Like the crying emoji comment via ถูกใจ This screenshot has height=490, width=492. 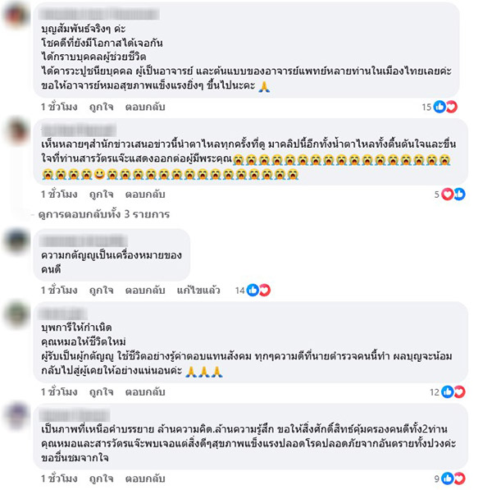click(101, 195)
